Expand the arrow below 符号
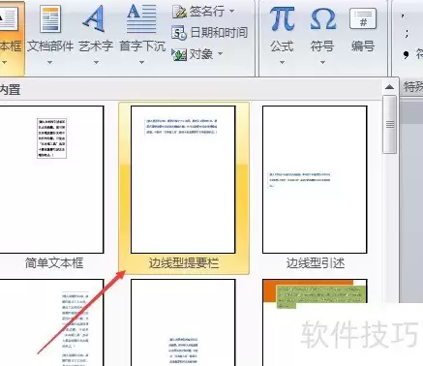The height and width of the screenshot is (366, 423). [322, 62]
